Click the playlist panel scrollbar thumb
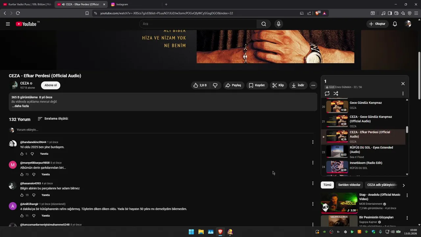Viewport: 421px width, 237px height. click(407, 130)
